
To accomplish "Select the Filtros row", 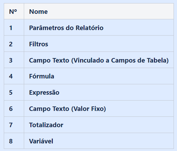I will point(89,44).
